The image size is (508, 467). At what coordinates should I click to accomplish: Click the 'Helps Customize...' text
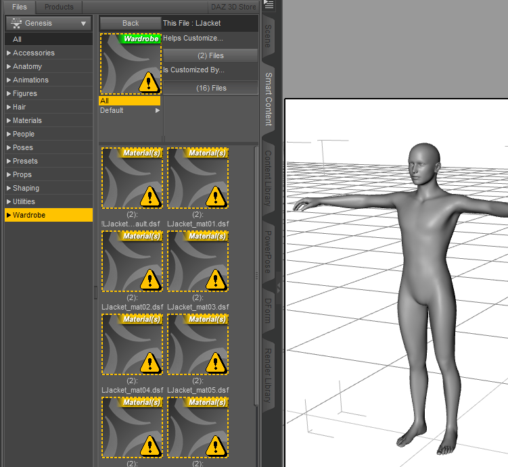point(193,39)
